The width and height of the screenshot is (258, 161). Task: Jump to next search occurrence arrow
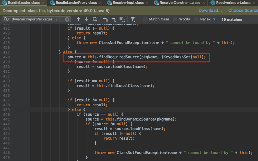[x=86, y=19]
